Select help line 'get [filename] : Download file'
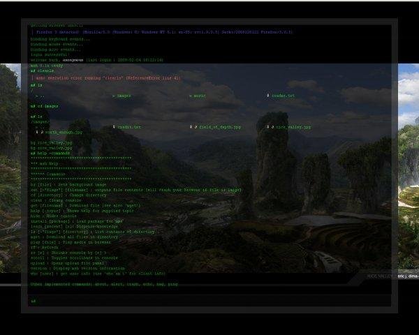Image resolution: width=419 pixels, height=335 pixels. click(x=85, y=205)
